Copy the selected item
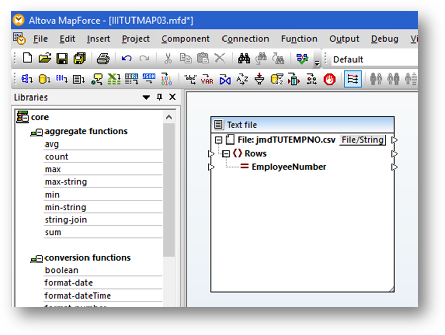The image size is (445, 335). [185, 58]
